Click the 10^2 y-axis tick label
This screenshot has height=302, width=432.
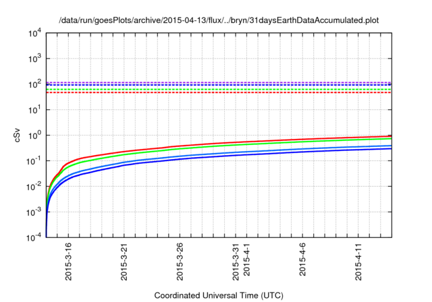click(34, 84)
